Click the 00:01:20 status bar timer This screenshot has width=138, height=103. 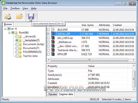tap(95, 99)
